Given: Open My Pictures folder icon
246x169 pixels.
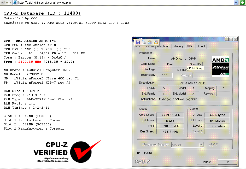Looking at the screenshot, I should 156,42.
